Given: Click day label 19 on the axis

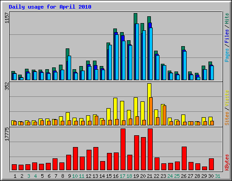Looking at the screenshot, I should click(x=136, y=176).
